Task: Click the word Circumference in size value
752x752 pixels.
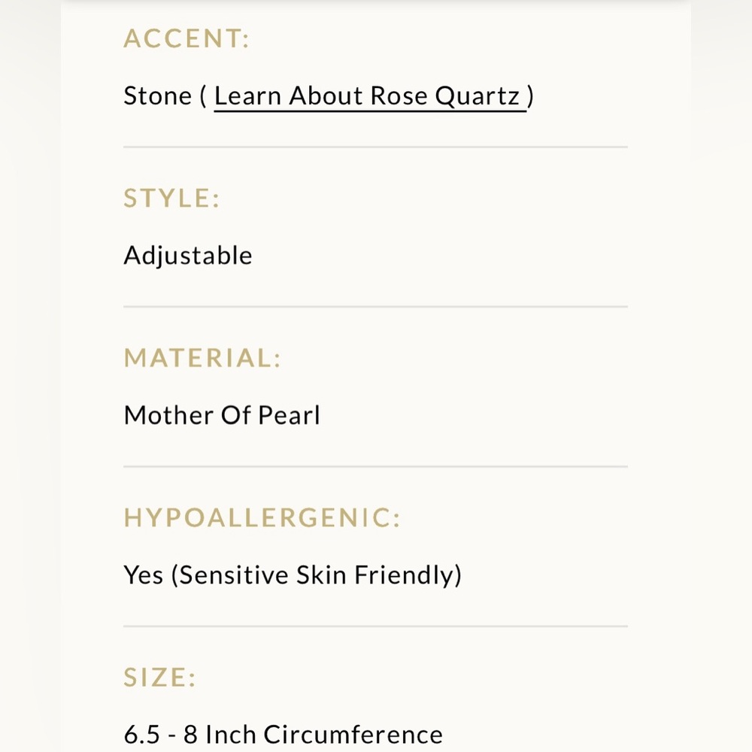Action: tap(353, 734)
